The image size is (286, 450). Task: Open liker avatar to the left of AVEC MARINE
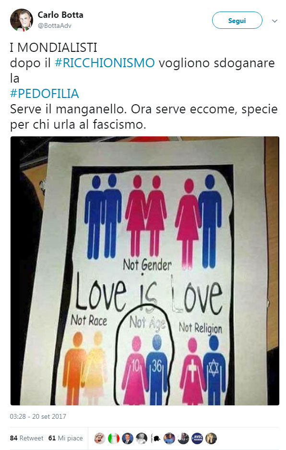tap(183, 438)
